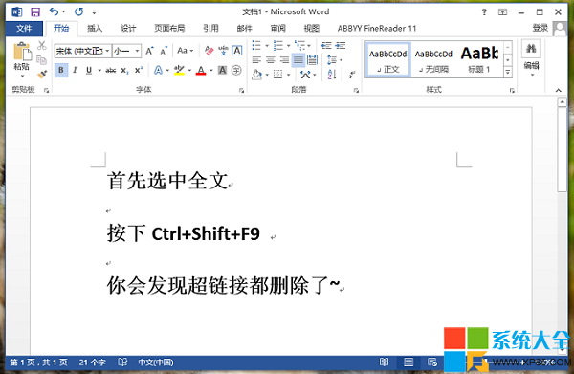Click the Cut scissors icon
Image resolution: width=574 pixels, height=374 pixels.
[42, 45]
